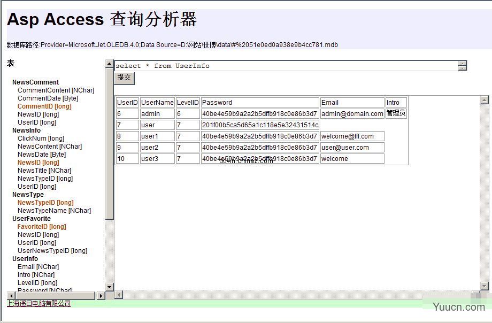Image resolution: width=492 pixels, height=323 pixels.
Task: Click NewsTitle [NChar] field
Action: (44, 171)
